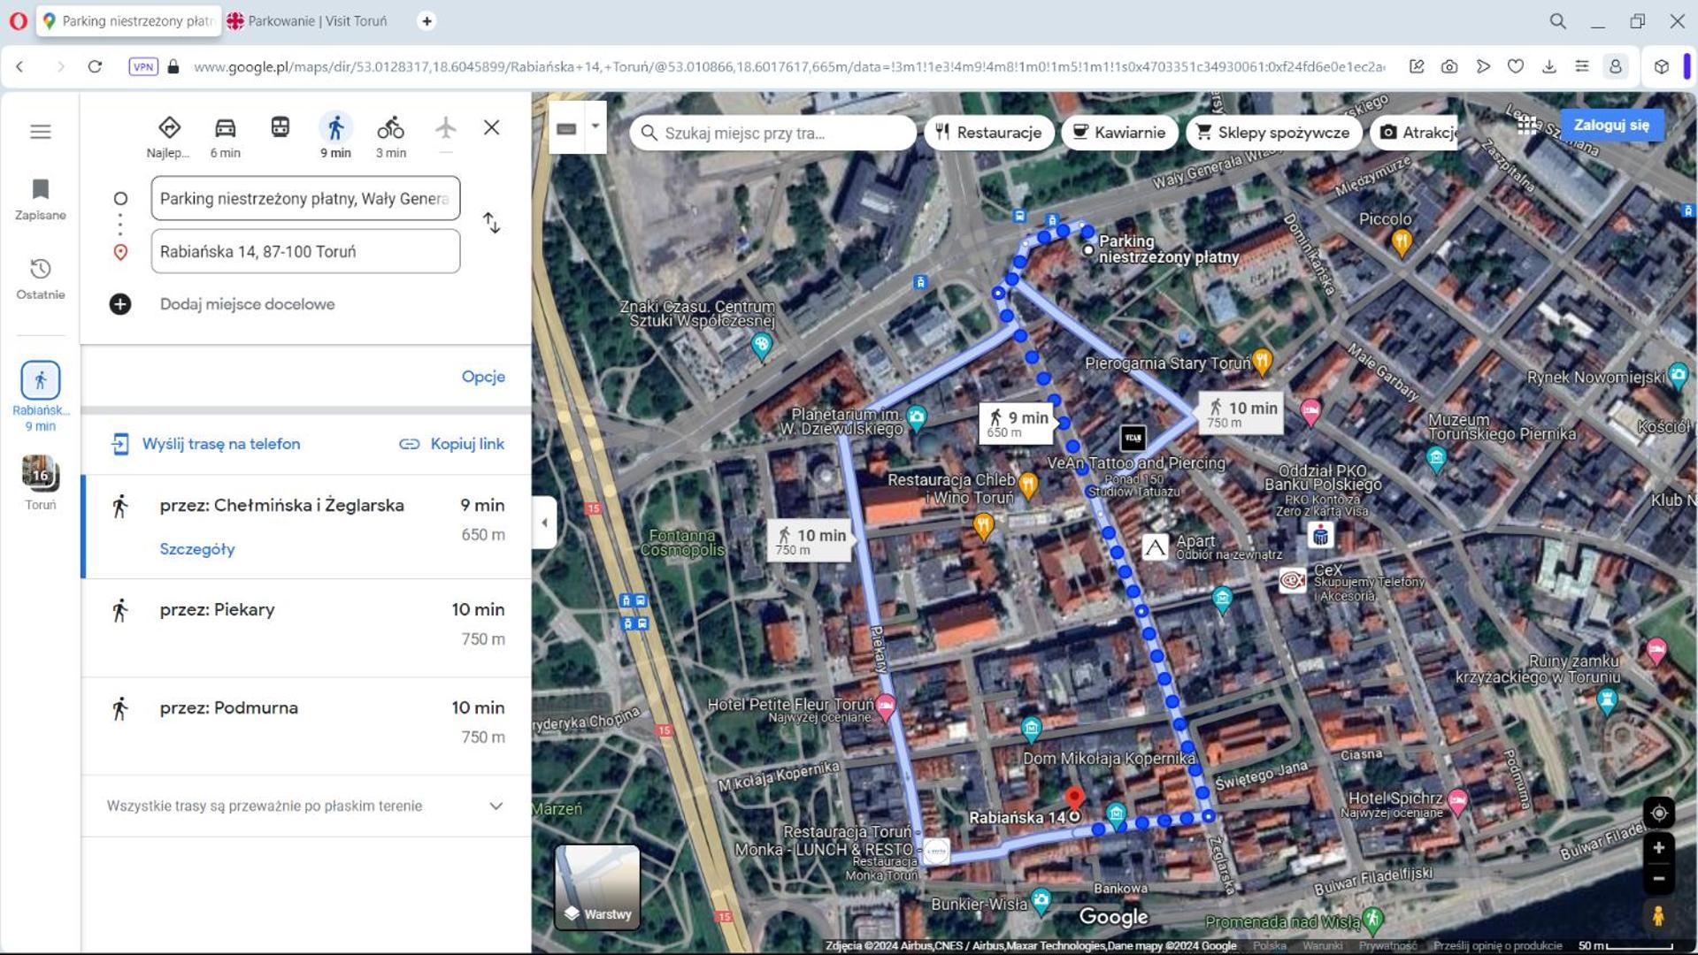Viewport: 1698px width, 955px height.
Task: Open the keyboard input tools dropdown arrow
Action: pyautogui.click(x=595, y=126)
